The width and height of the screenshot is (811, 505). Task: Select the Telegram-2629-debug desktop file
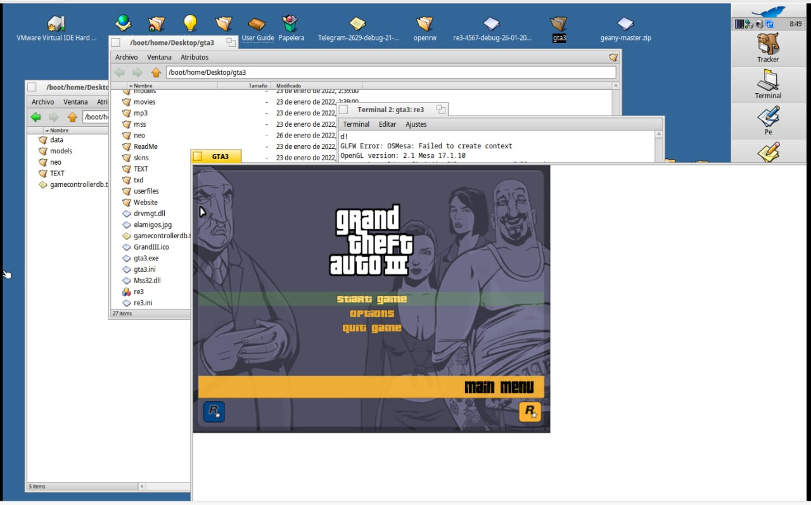pyautogui.click(x=359, y=29)
